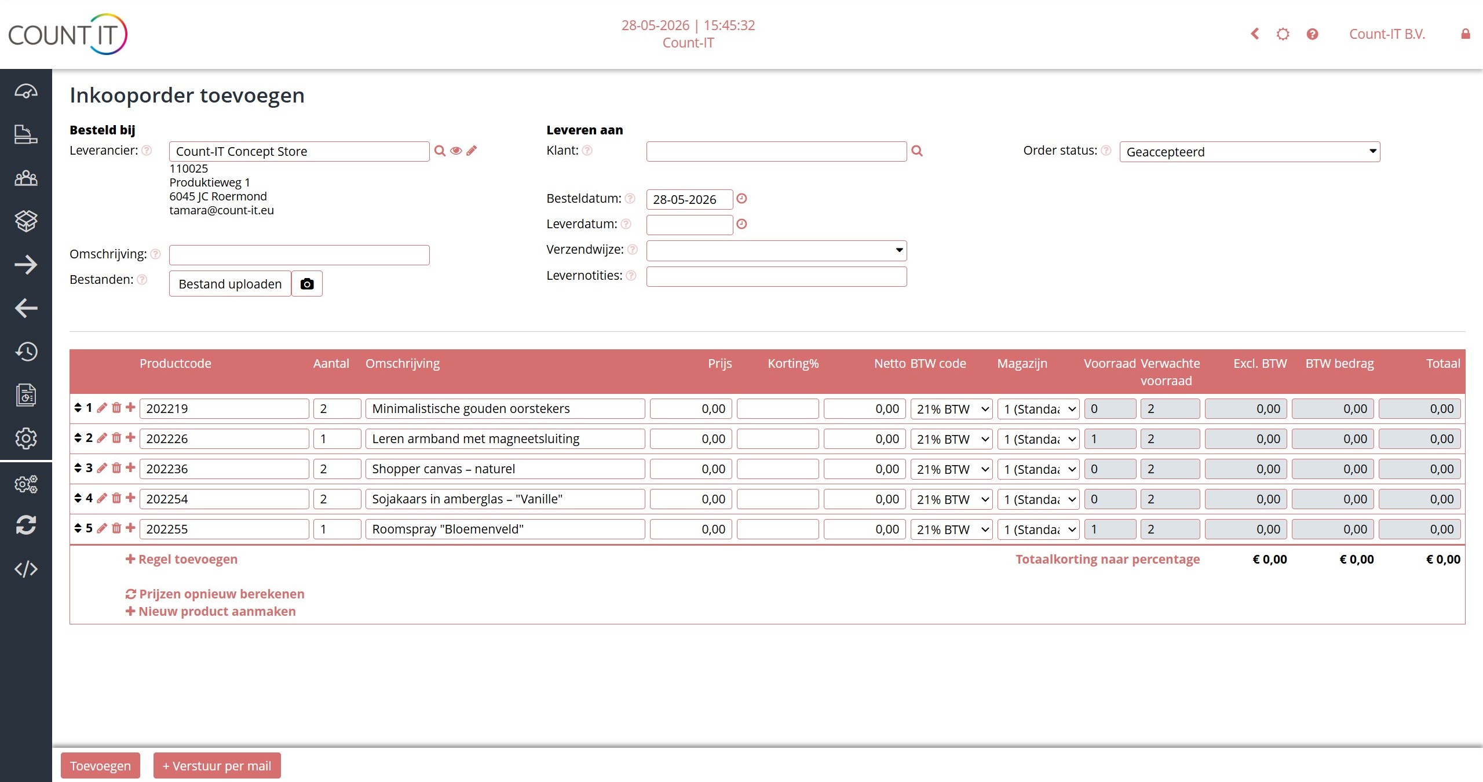Open the right arrow icon in sidebar
This screenshot has width=1483, height=782.
point(26,265)
